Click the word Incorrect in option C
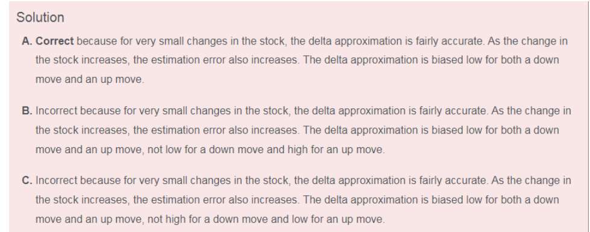The image size is (590, 232). [x=57, y=180]
